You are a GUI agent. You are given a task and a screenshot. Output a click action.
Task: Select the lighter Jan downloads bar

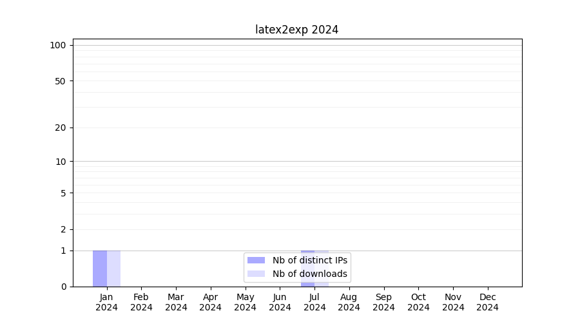pyautogui.click(x=113, y=269)
